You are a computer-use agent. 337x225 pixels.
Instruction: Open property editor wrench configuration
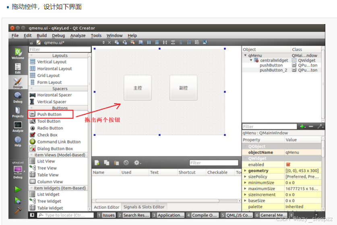click(x=320, y=127)
